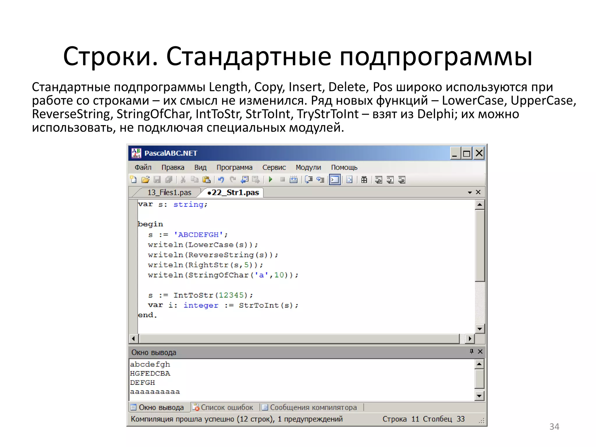Click the output line aaaaaaaaaa
The width and height of the screenshot is (596, 447).
155,392
